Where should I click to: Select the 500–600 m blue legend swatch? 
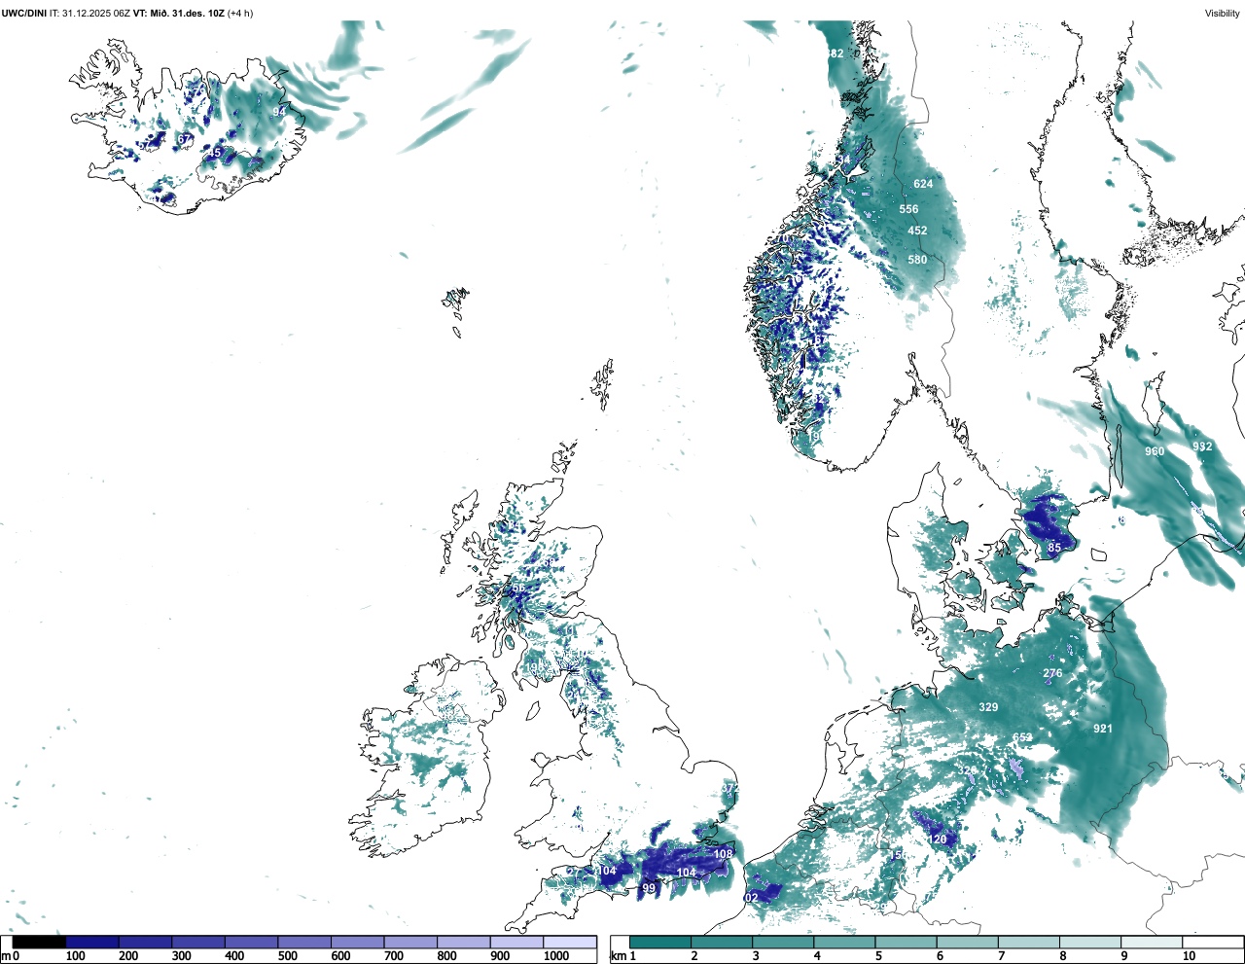[304, 942]
